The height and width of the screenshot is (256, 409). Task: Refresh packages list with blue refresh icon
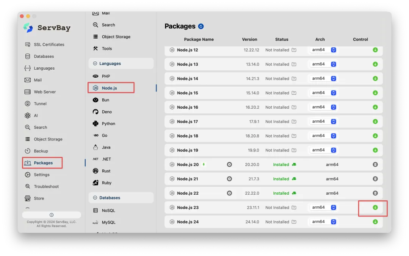[x=201, y=27]
